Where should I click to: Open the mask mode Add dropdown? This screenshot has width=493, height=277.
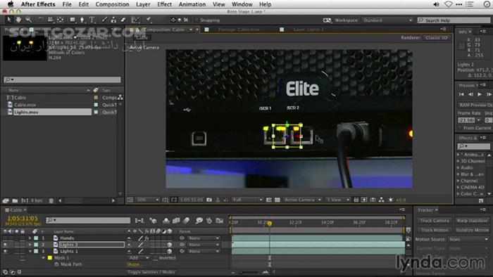click(139, 258)
